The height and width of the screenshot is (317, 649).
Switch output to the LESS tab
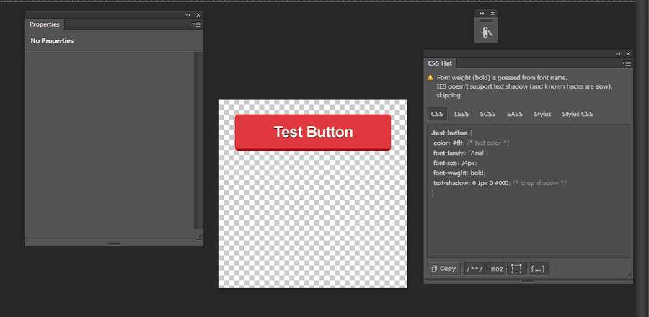pos(462,114)
